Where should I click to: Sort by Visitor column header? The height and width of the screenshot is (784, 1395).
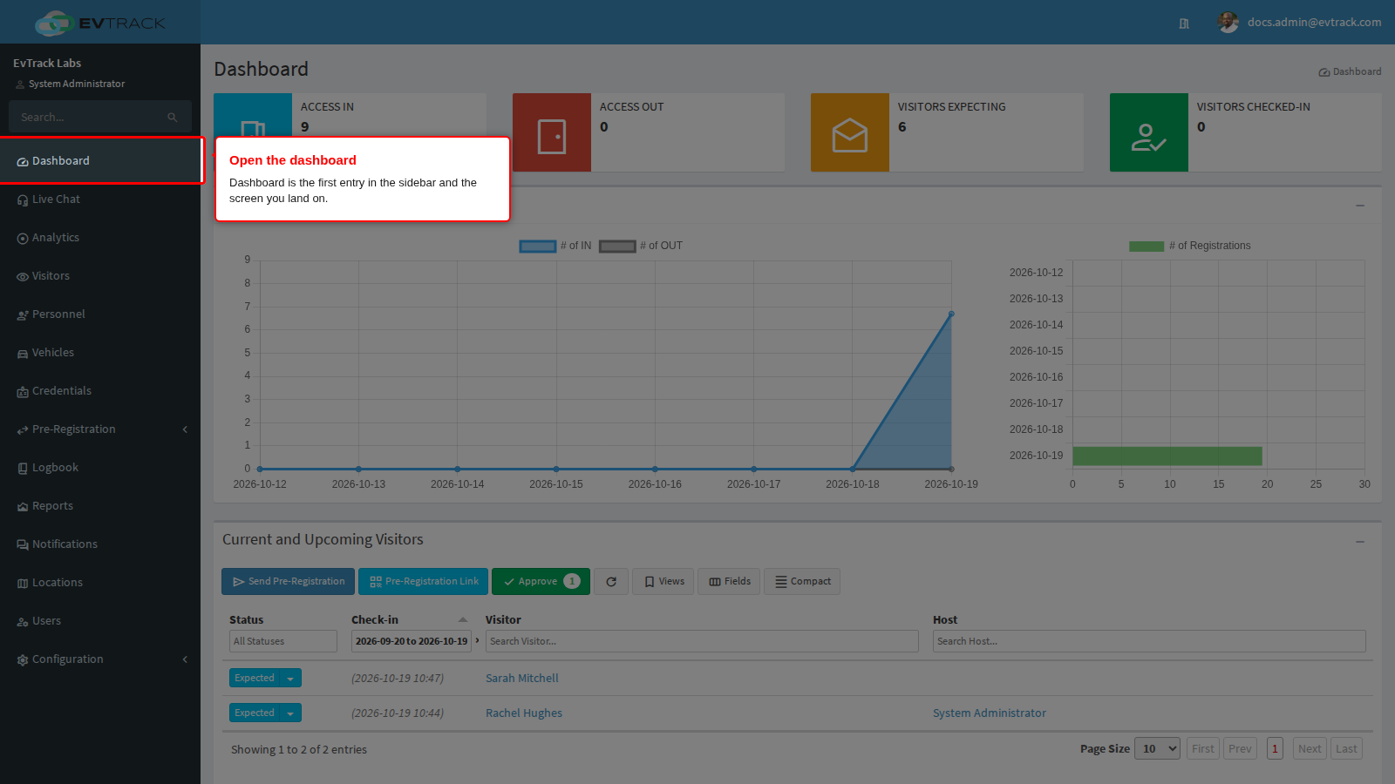503,620
